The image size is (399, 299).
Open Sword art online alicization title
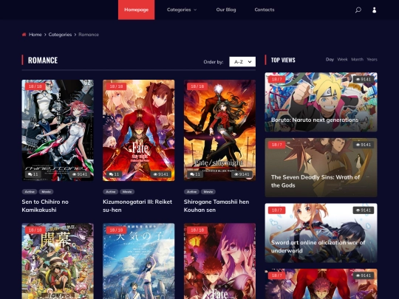coord(318,247)
